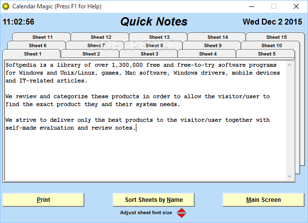Viewport: 308px width, 223px height.
Task: Switch to the Sheet 11 tab
Action: point(43,37)
